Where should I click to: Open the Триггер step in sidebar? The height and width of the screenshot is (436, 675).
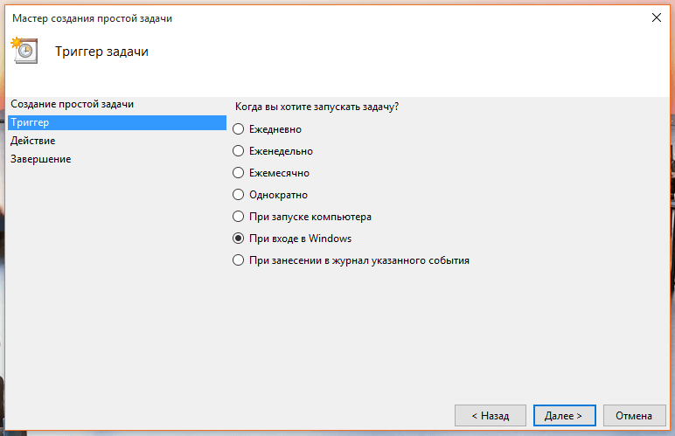coord(31,123)
